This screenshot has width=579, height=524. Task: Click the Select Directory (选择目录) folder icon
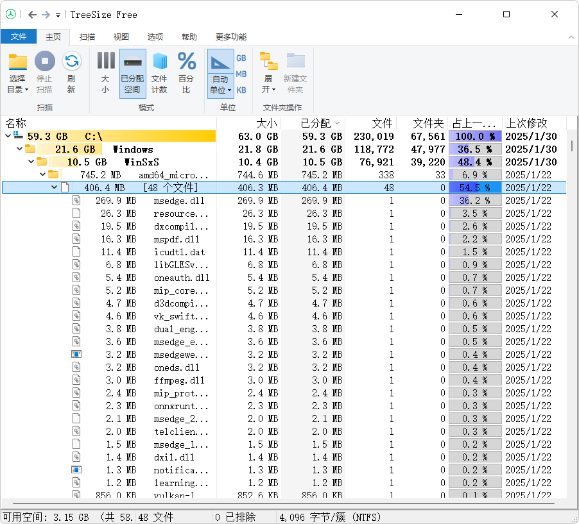point(18,62)
